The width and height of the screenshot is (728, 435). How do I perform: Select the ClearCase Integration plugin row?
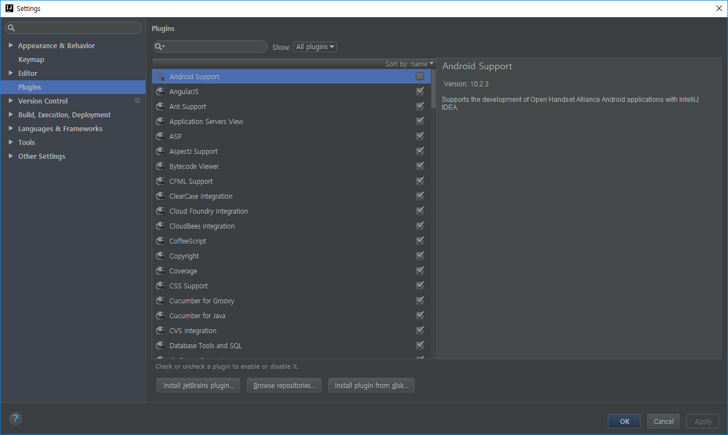point(291,196)
